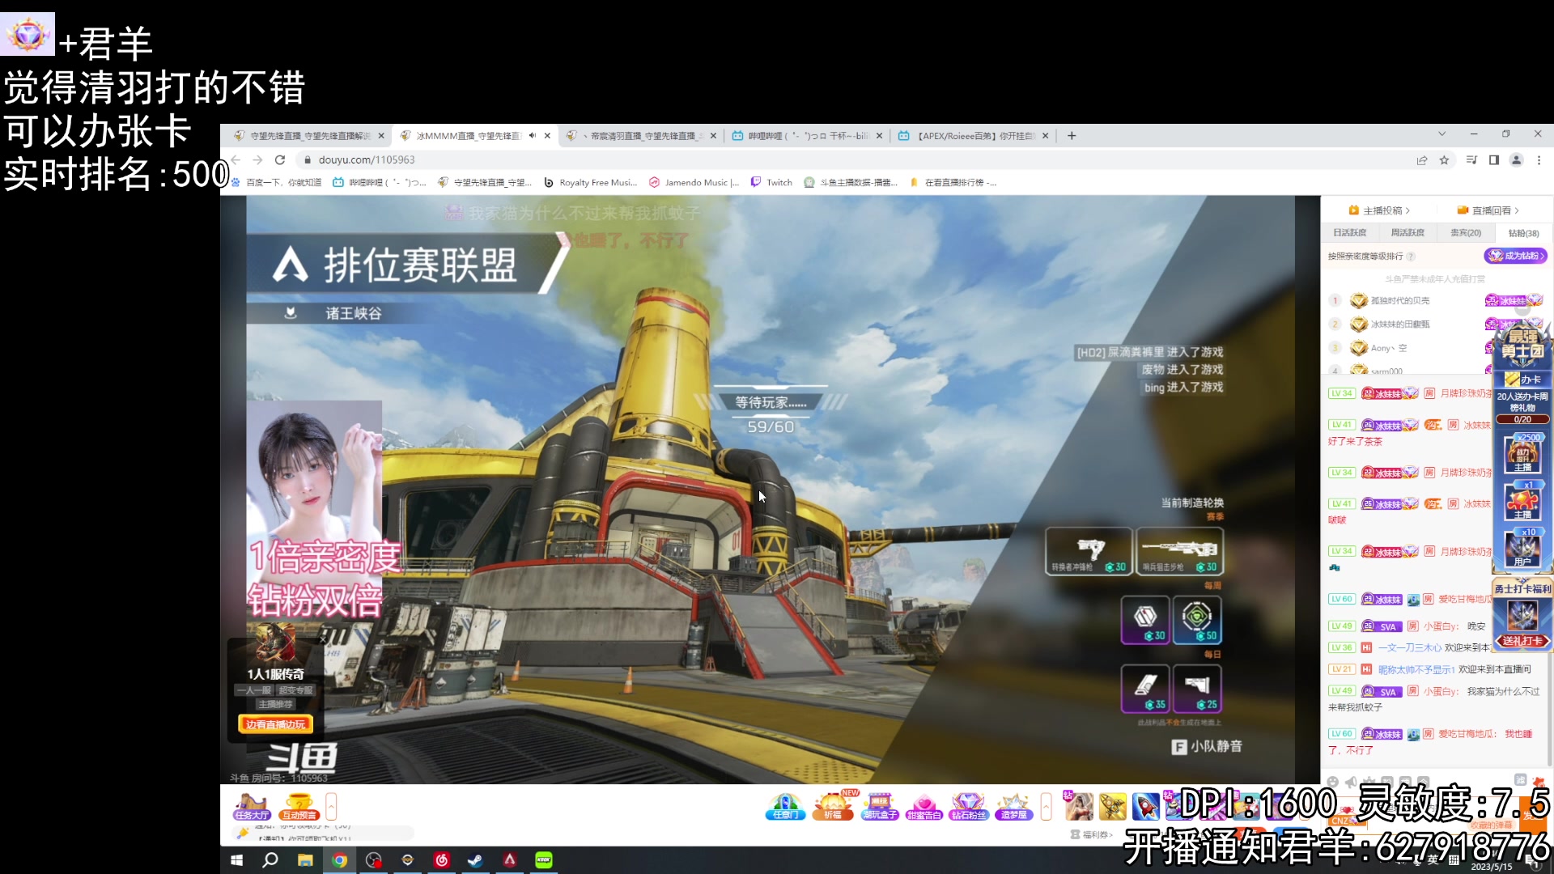Select ranked user Aony丶空
1554x874 pixels.
click(x=1389, y=348)
